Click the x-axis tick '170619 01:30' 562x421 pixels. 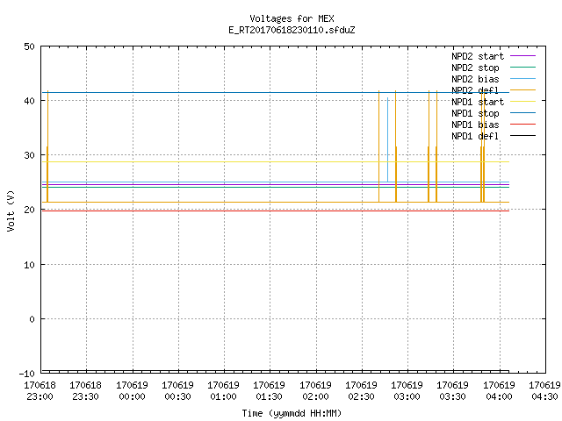[x=270, y=391]
